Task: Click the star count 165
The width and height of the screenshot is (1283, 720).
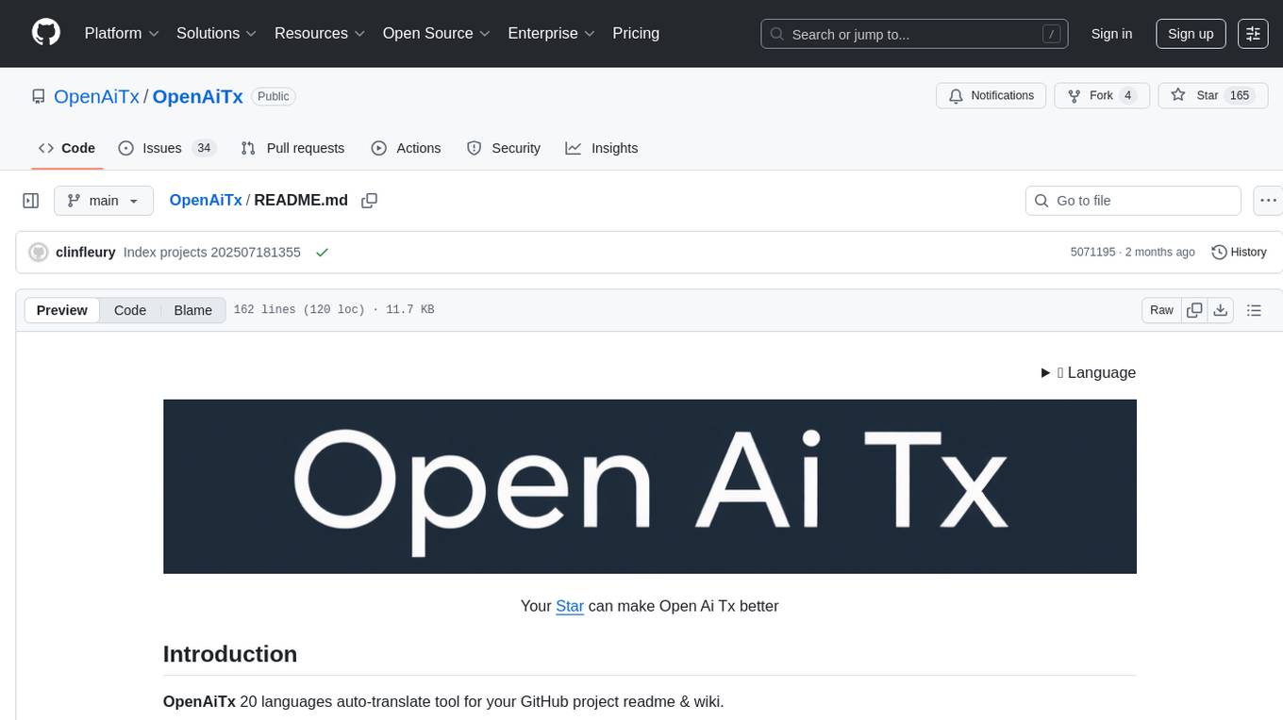Action: click(1240, 95)
